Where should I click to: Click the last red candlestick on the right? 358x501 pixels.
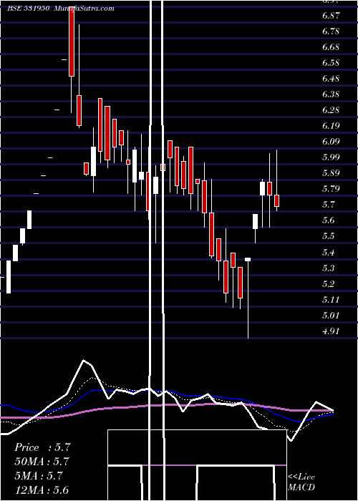276,200
